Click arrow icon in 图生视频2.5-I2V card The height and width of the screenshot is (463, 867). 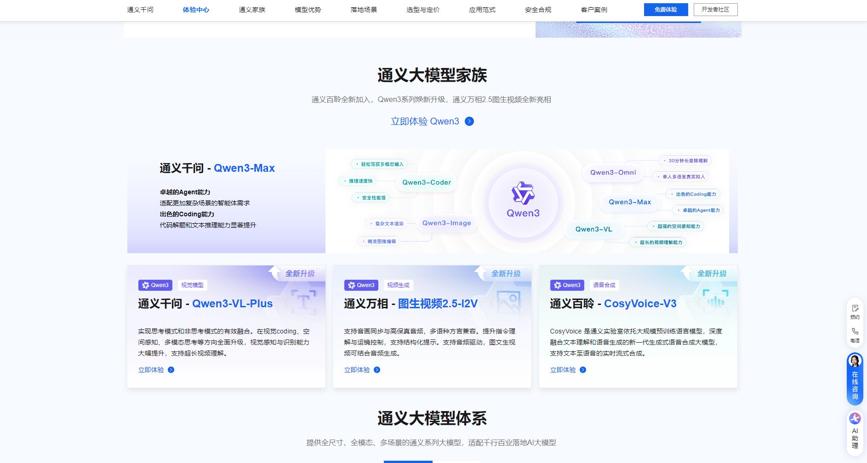pos(377,370)
